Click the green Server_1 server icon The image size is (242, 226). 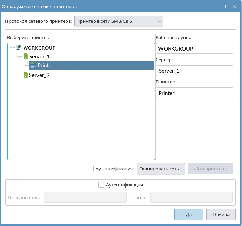click(x=26, y=56)
